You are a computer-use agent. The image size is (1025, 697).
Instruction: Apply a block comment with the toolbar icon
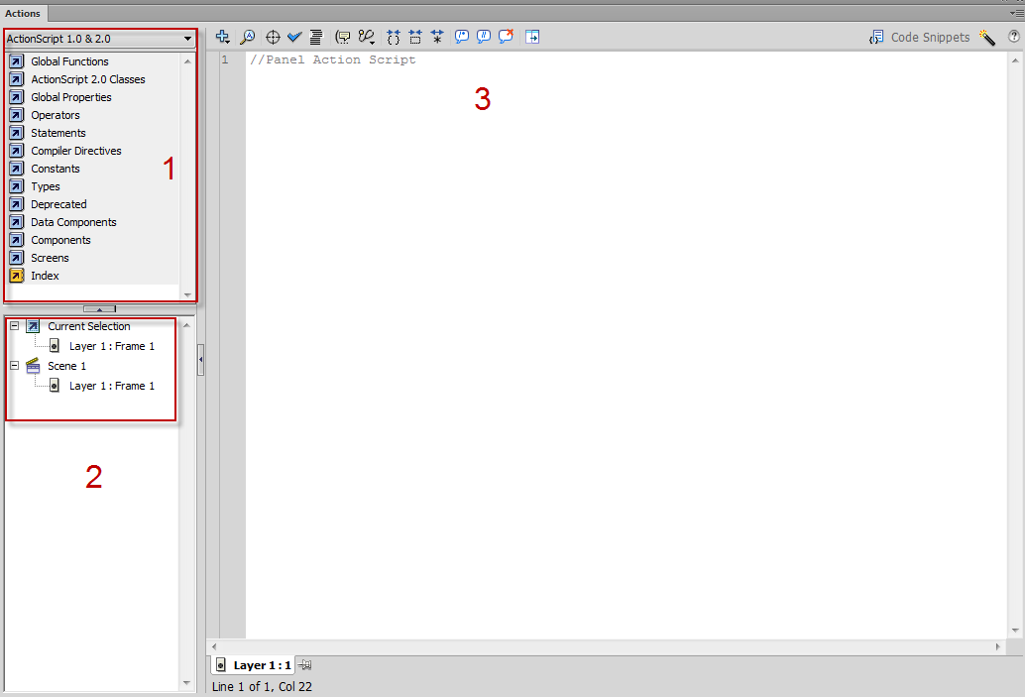(x=462, y=37)
